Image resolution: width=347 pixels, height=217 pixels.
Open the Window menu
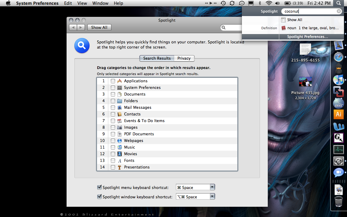point(100,3)
